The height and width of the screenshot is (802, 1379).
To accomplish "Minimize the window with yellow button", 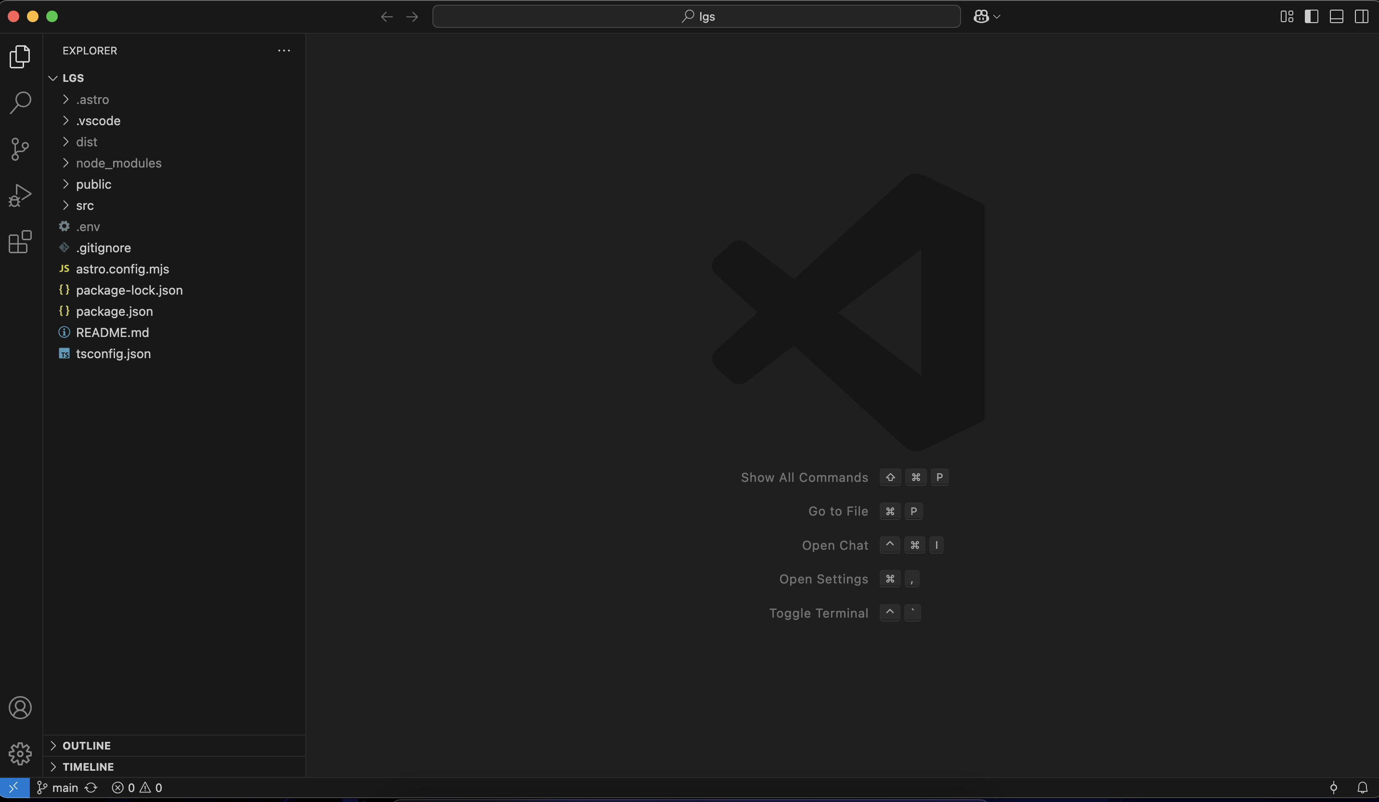I will 33,16.
